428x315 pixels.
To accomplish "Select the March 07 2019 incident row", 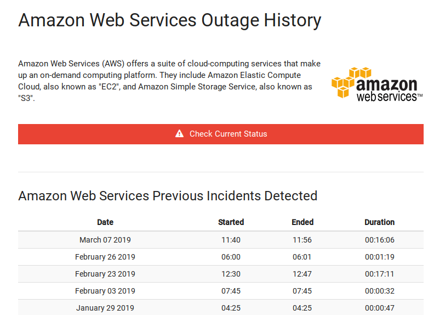I will pyautogui.click(x=221, y=240).
